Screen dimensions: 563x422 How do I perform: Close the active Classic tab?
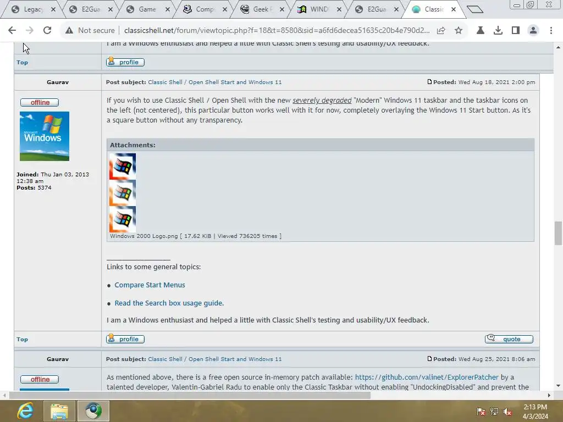pos(454,9)
